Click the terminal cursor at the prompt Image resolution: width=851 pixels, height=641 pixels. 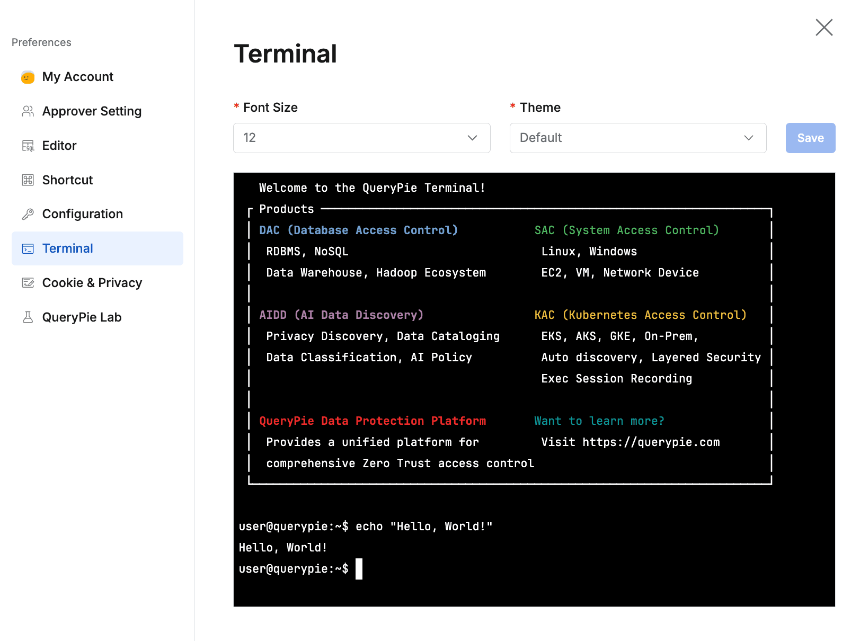tap(360, 568)
